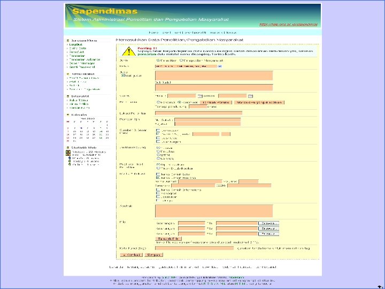
Task: Click the No. Surat input field
Action: click(x=207, y=120)
